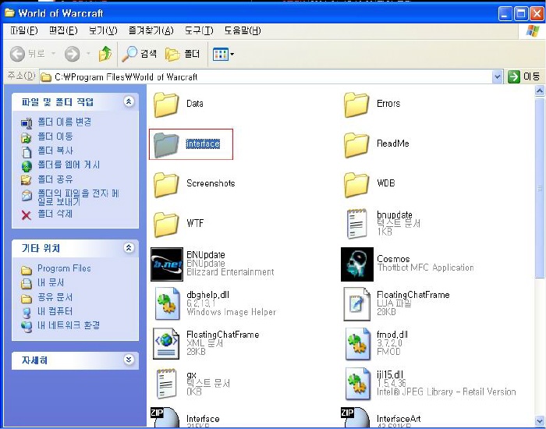Expand the 자세히 details panel
Image resolution: width=546 pixels, height=429 pixels.
[129, 360]
